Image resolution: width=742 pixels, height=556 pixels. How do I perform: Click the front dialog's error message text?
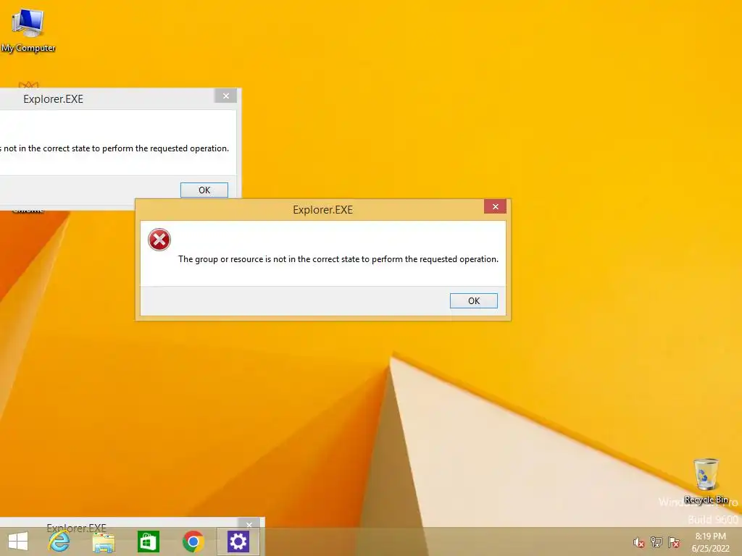[x=338, y=259]
